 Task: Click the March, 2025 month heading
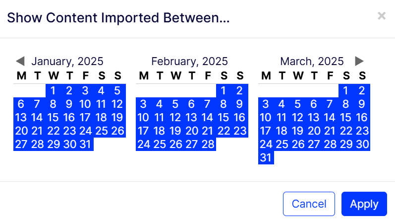coord(312,62)
